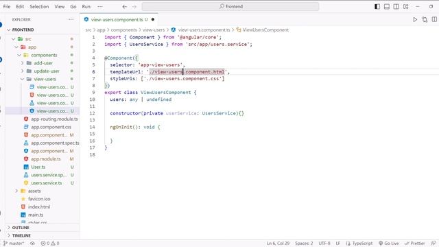The width and height of the screenshot is (439, 247).
Task: Open the Go menu
Action: point(73,6)
